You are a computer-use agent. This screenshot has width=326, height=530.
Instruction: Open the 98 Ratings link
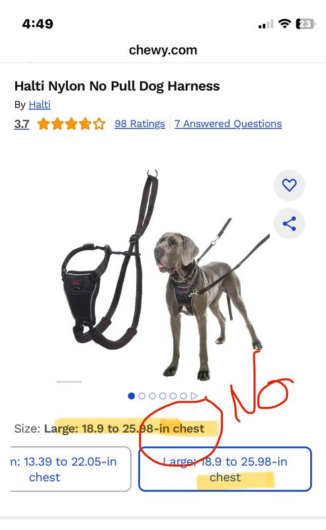(140, 124)
